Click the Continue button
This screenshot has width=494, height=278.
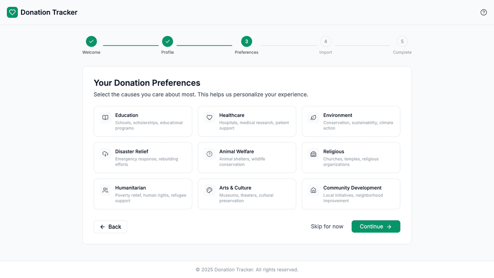tap(376, 226)
